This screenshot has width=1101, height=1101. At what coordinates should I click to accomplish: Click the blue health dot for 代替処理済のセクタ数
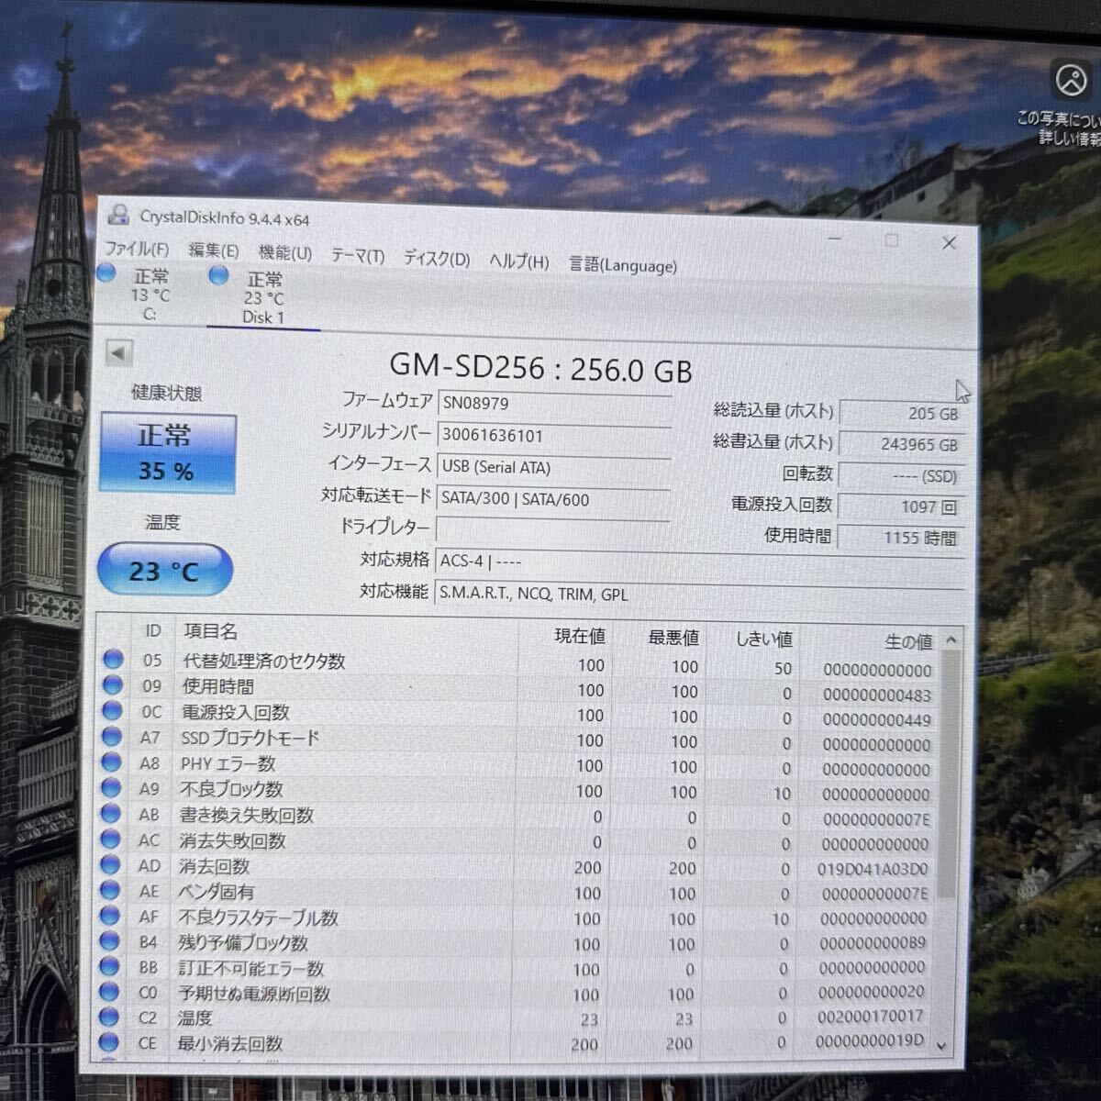(113, 658)
